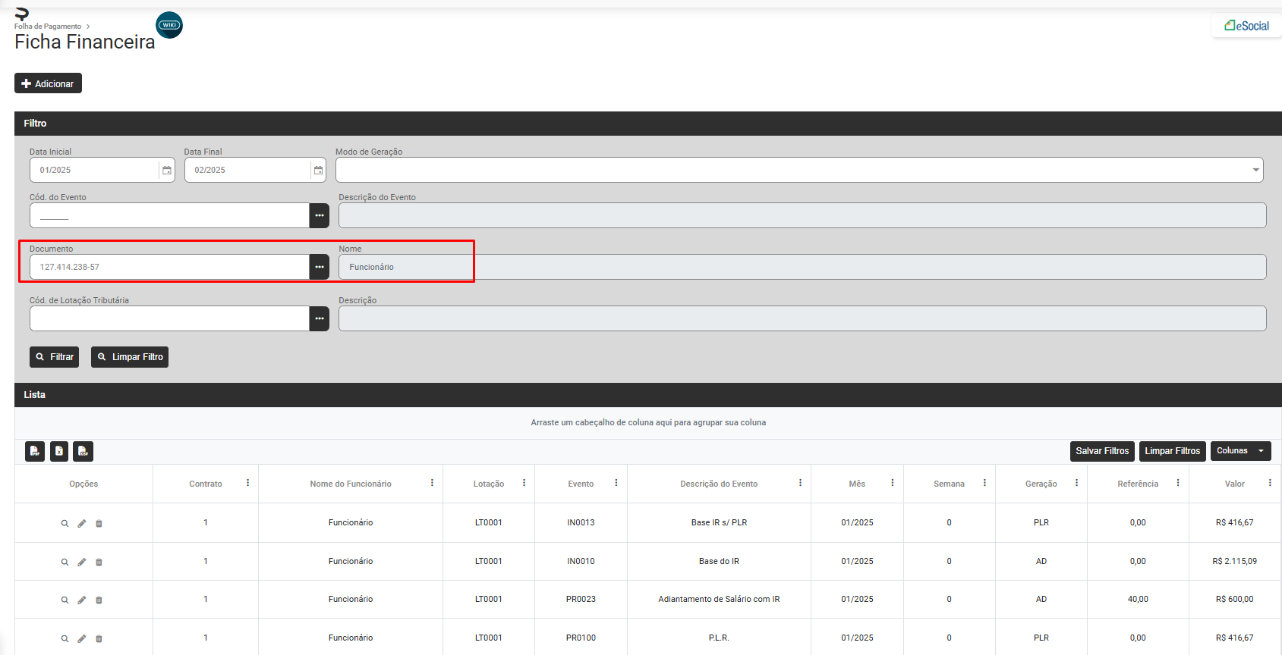Open lookup for Cód. de Lotação Tributária
This screenshot has height=655, width=1282.
point(320,318)
